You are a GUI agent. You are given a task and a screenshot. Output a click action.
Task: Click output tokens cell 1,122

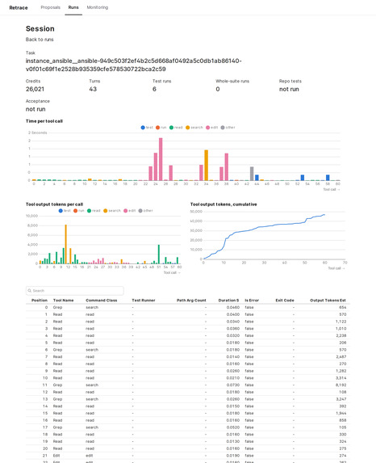click(341, 322)
